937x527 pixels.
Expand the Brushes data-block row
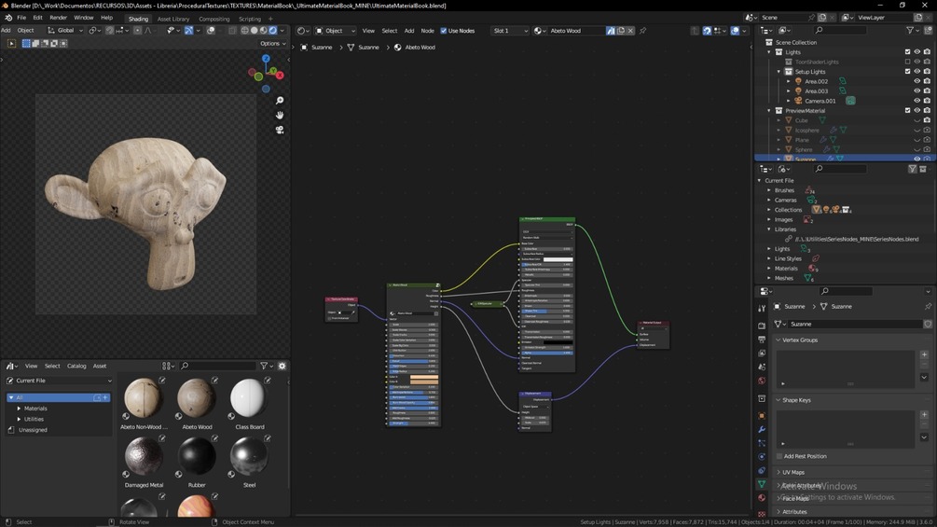(x=769, y=190)
